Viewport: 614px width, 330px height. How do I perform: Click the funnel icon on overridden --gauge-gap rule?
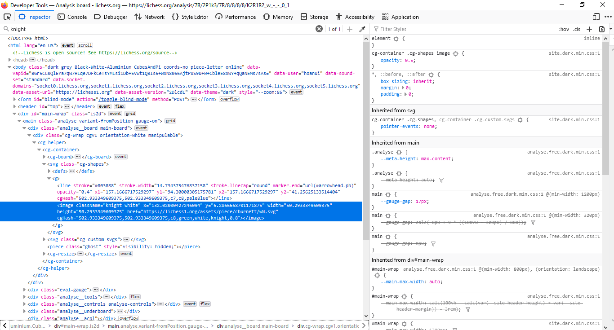tap(533, 222)
